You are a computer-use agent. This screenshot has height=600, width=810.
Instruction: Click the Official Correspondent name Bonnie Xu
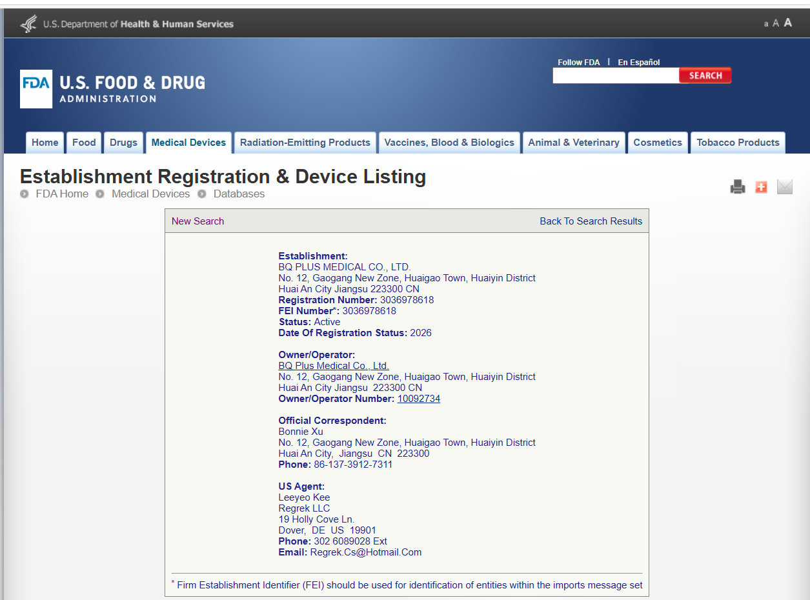(x=301, y=432)
